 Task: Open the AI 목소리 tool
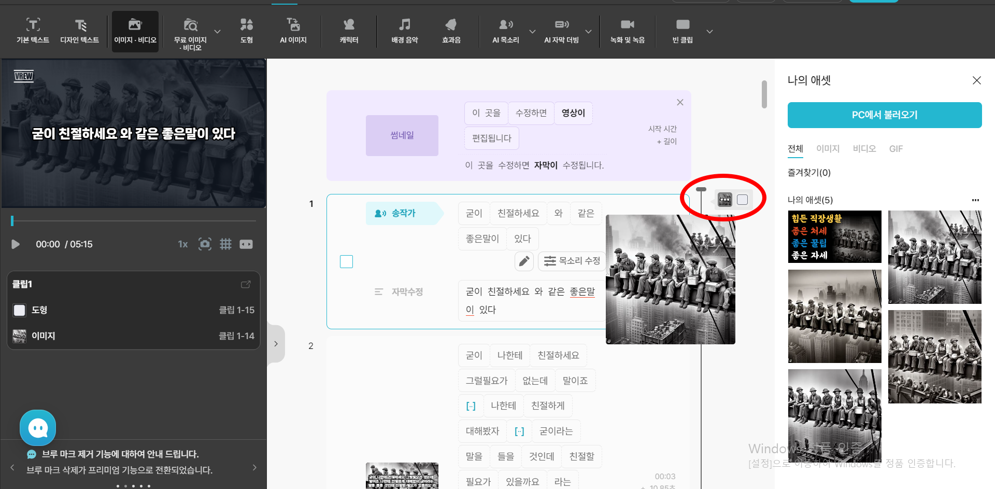[505, 31]
